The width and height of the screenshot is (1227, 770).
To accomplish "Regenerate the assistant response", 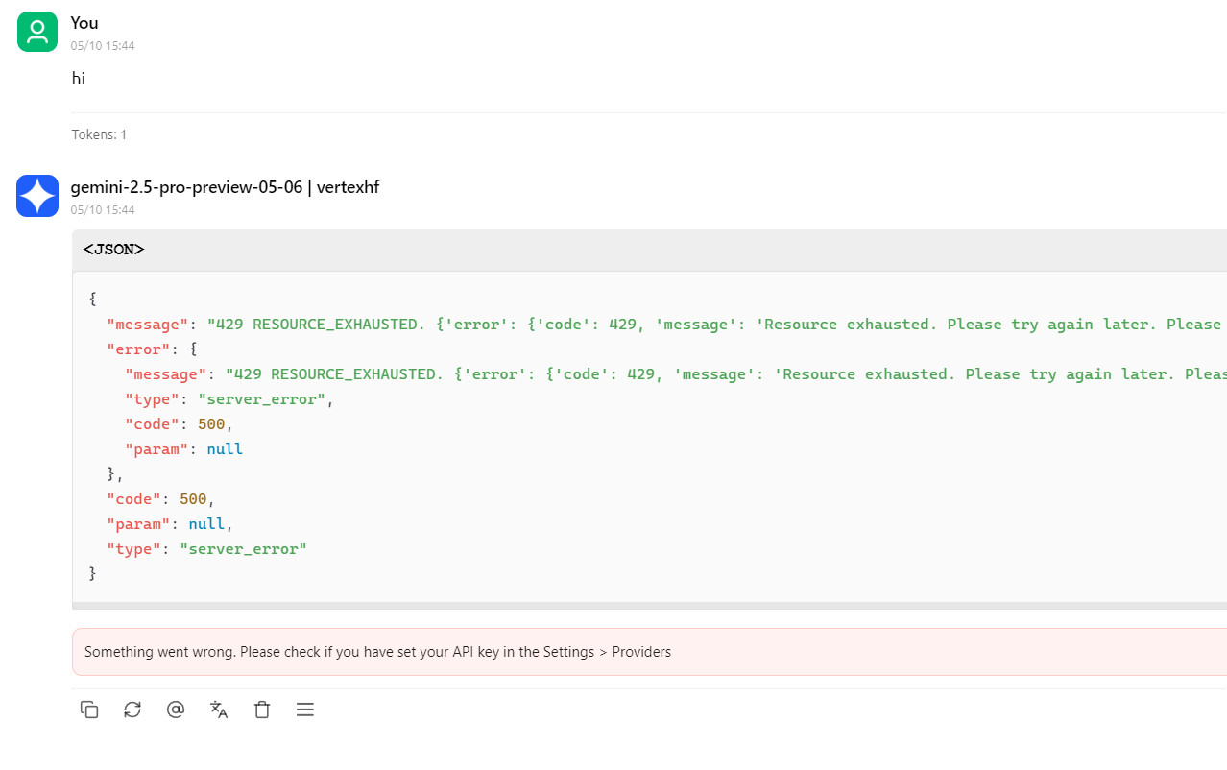I will click(x=132, y=710).
